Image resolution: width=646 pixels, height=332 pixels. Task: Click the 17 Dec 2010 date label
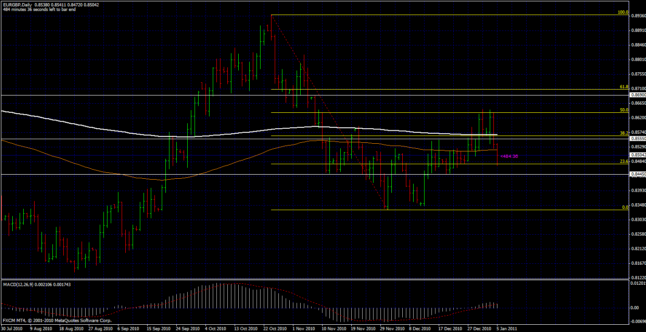(x=451, y=328)
